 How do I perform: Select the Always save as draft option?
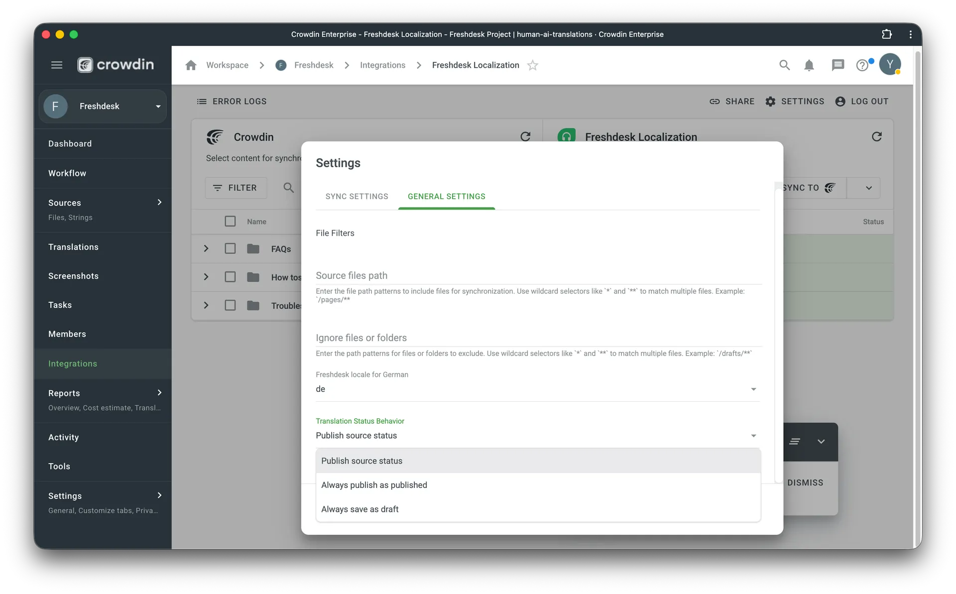[x=360, y=509]
